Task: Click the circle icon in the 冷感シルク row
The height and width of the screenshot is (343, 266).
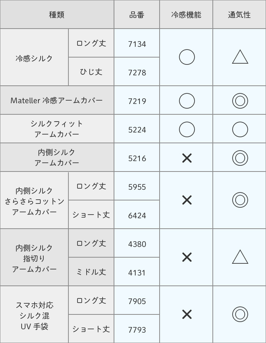Action: click(x=187, y=57)
